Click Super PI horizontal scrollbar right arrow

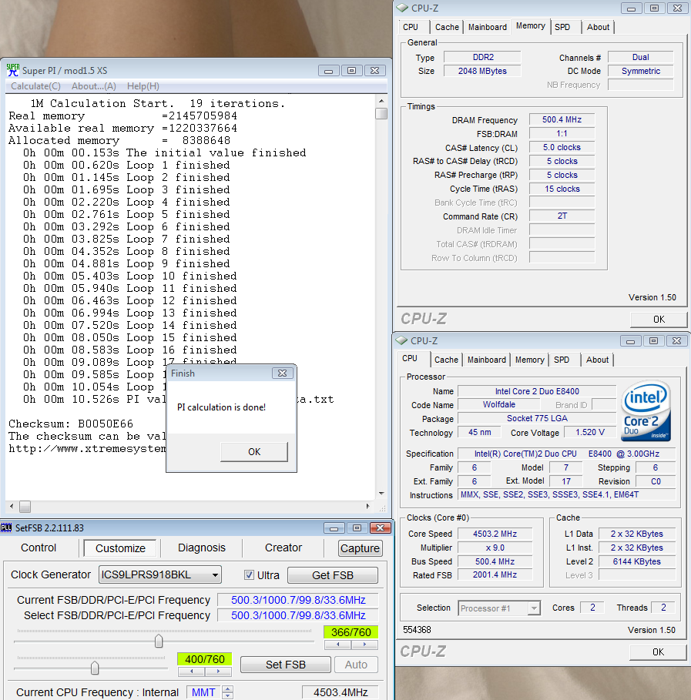click(x=367, y=506)
